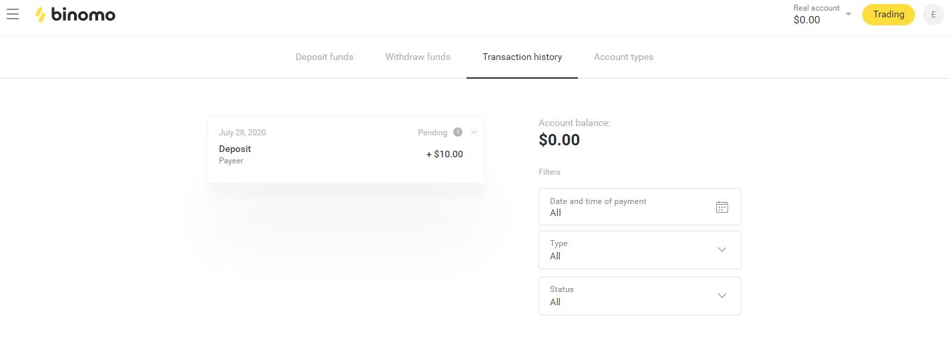Click the calendar icon in date filter
This screenshot has height=344, width=949.
pos(721,207)
